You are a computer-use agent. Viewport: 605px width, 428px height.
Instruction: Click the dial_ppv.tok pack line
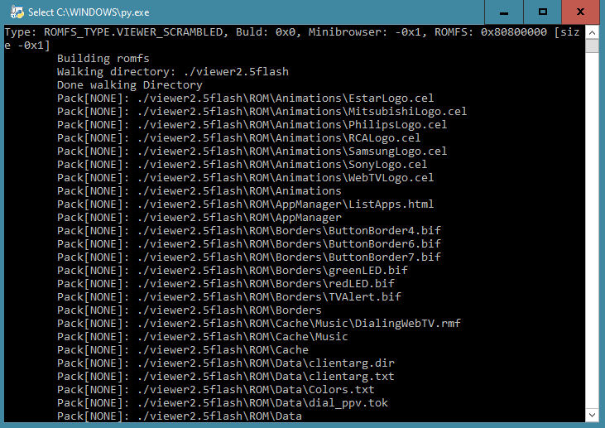coord(223,403)
